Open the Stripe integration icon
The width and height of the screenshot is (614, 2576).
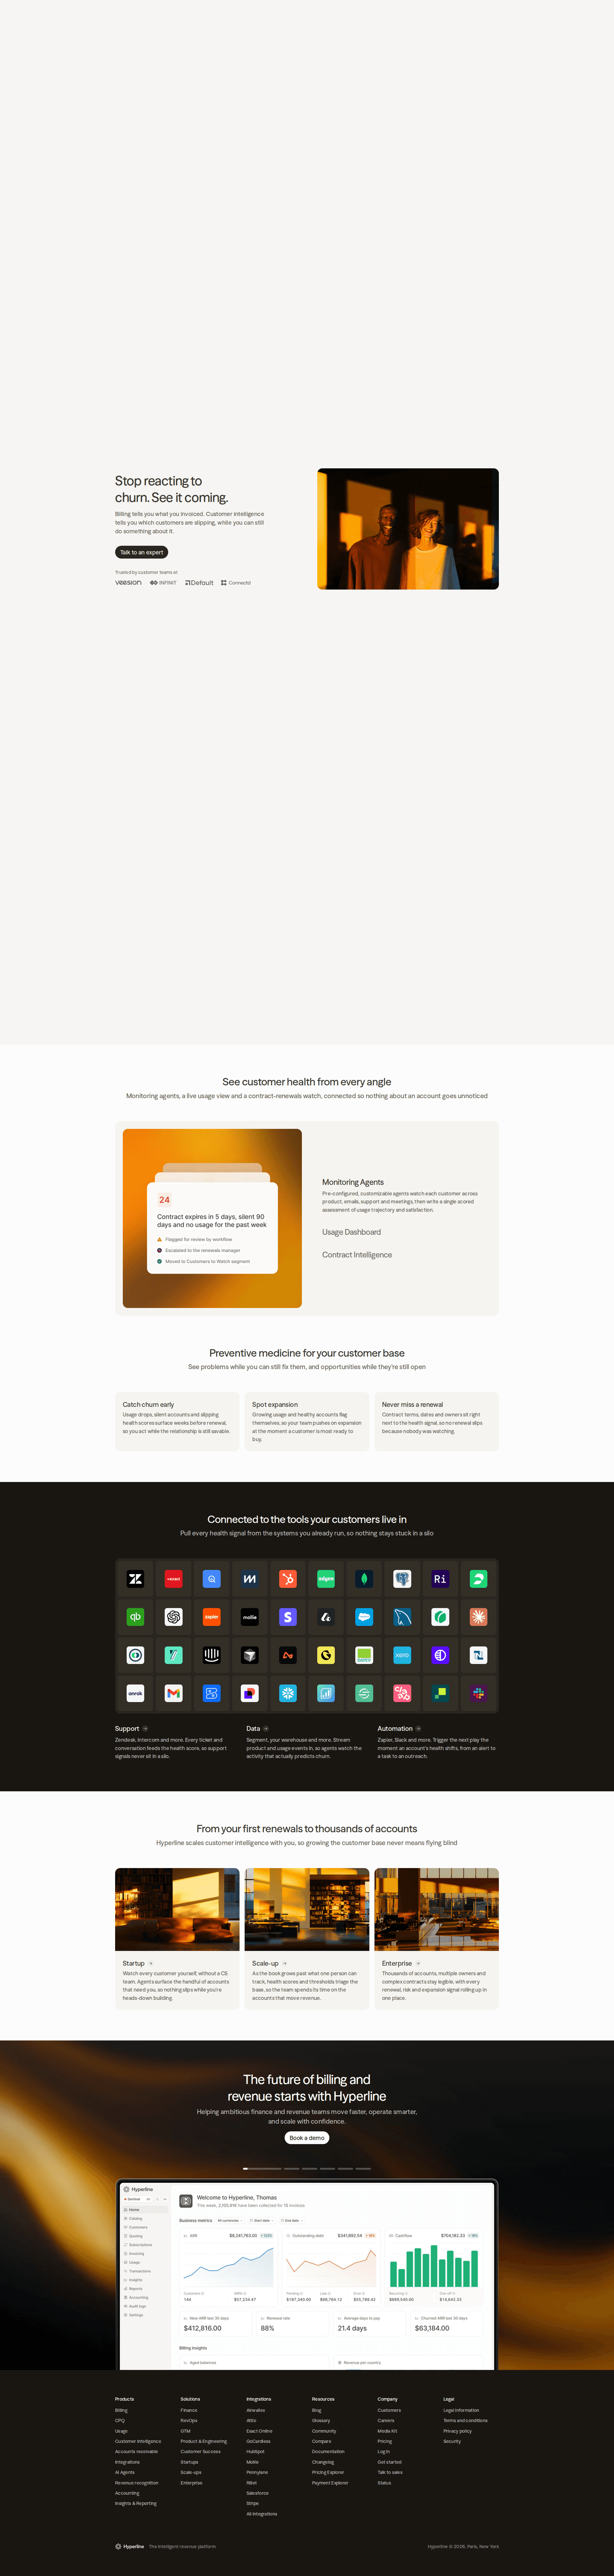click(x=288, y=1617)
